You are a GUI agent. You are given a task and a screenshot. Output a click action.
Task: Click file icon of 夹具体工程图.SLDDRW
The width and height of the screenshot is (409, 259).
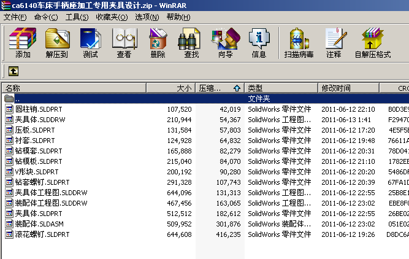click(x=9, y=193)
